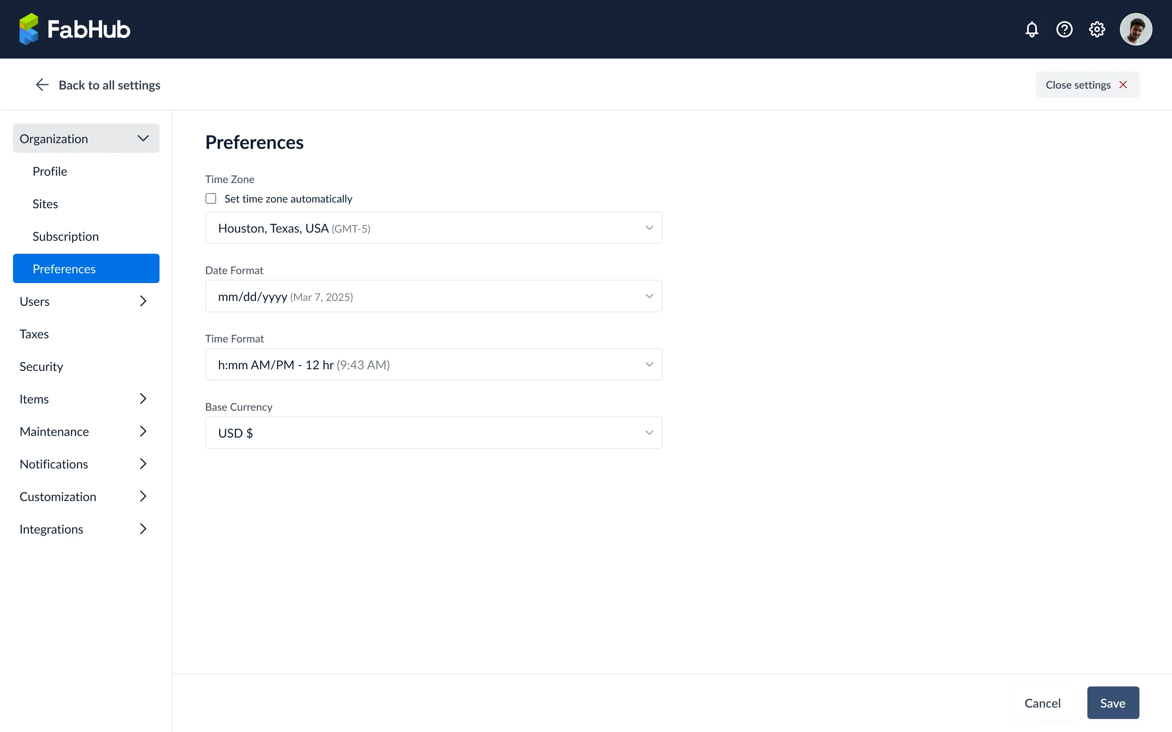Screen dimensions: 1172x732
Task: Select the Preferences menu item
Action: pyautogui.click(x=86, y=268)
